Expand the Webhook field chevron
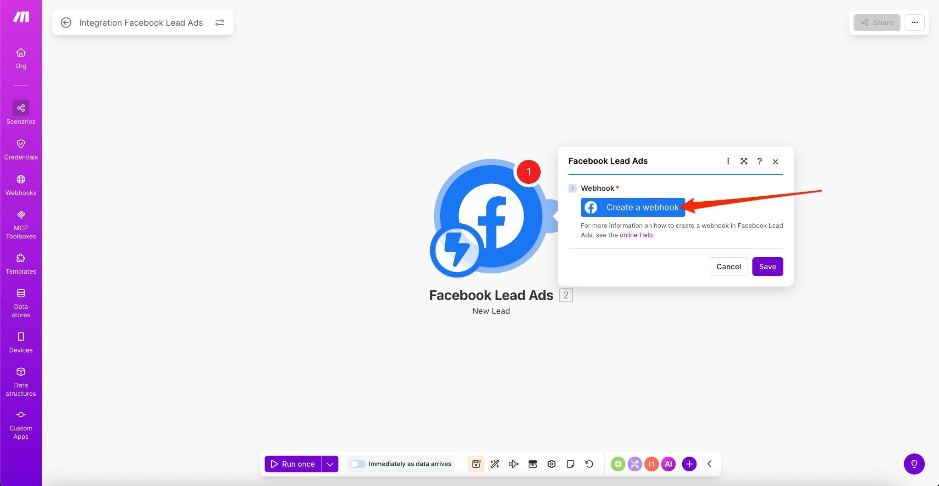 572,188
